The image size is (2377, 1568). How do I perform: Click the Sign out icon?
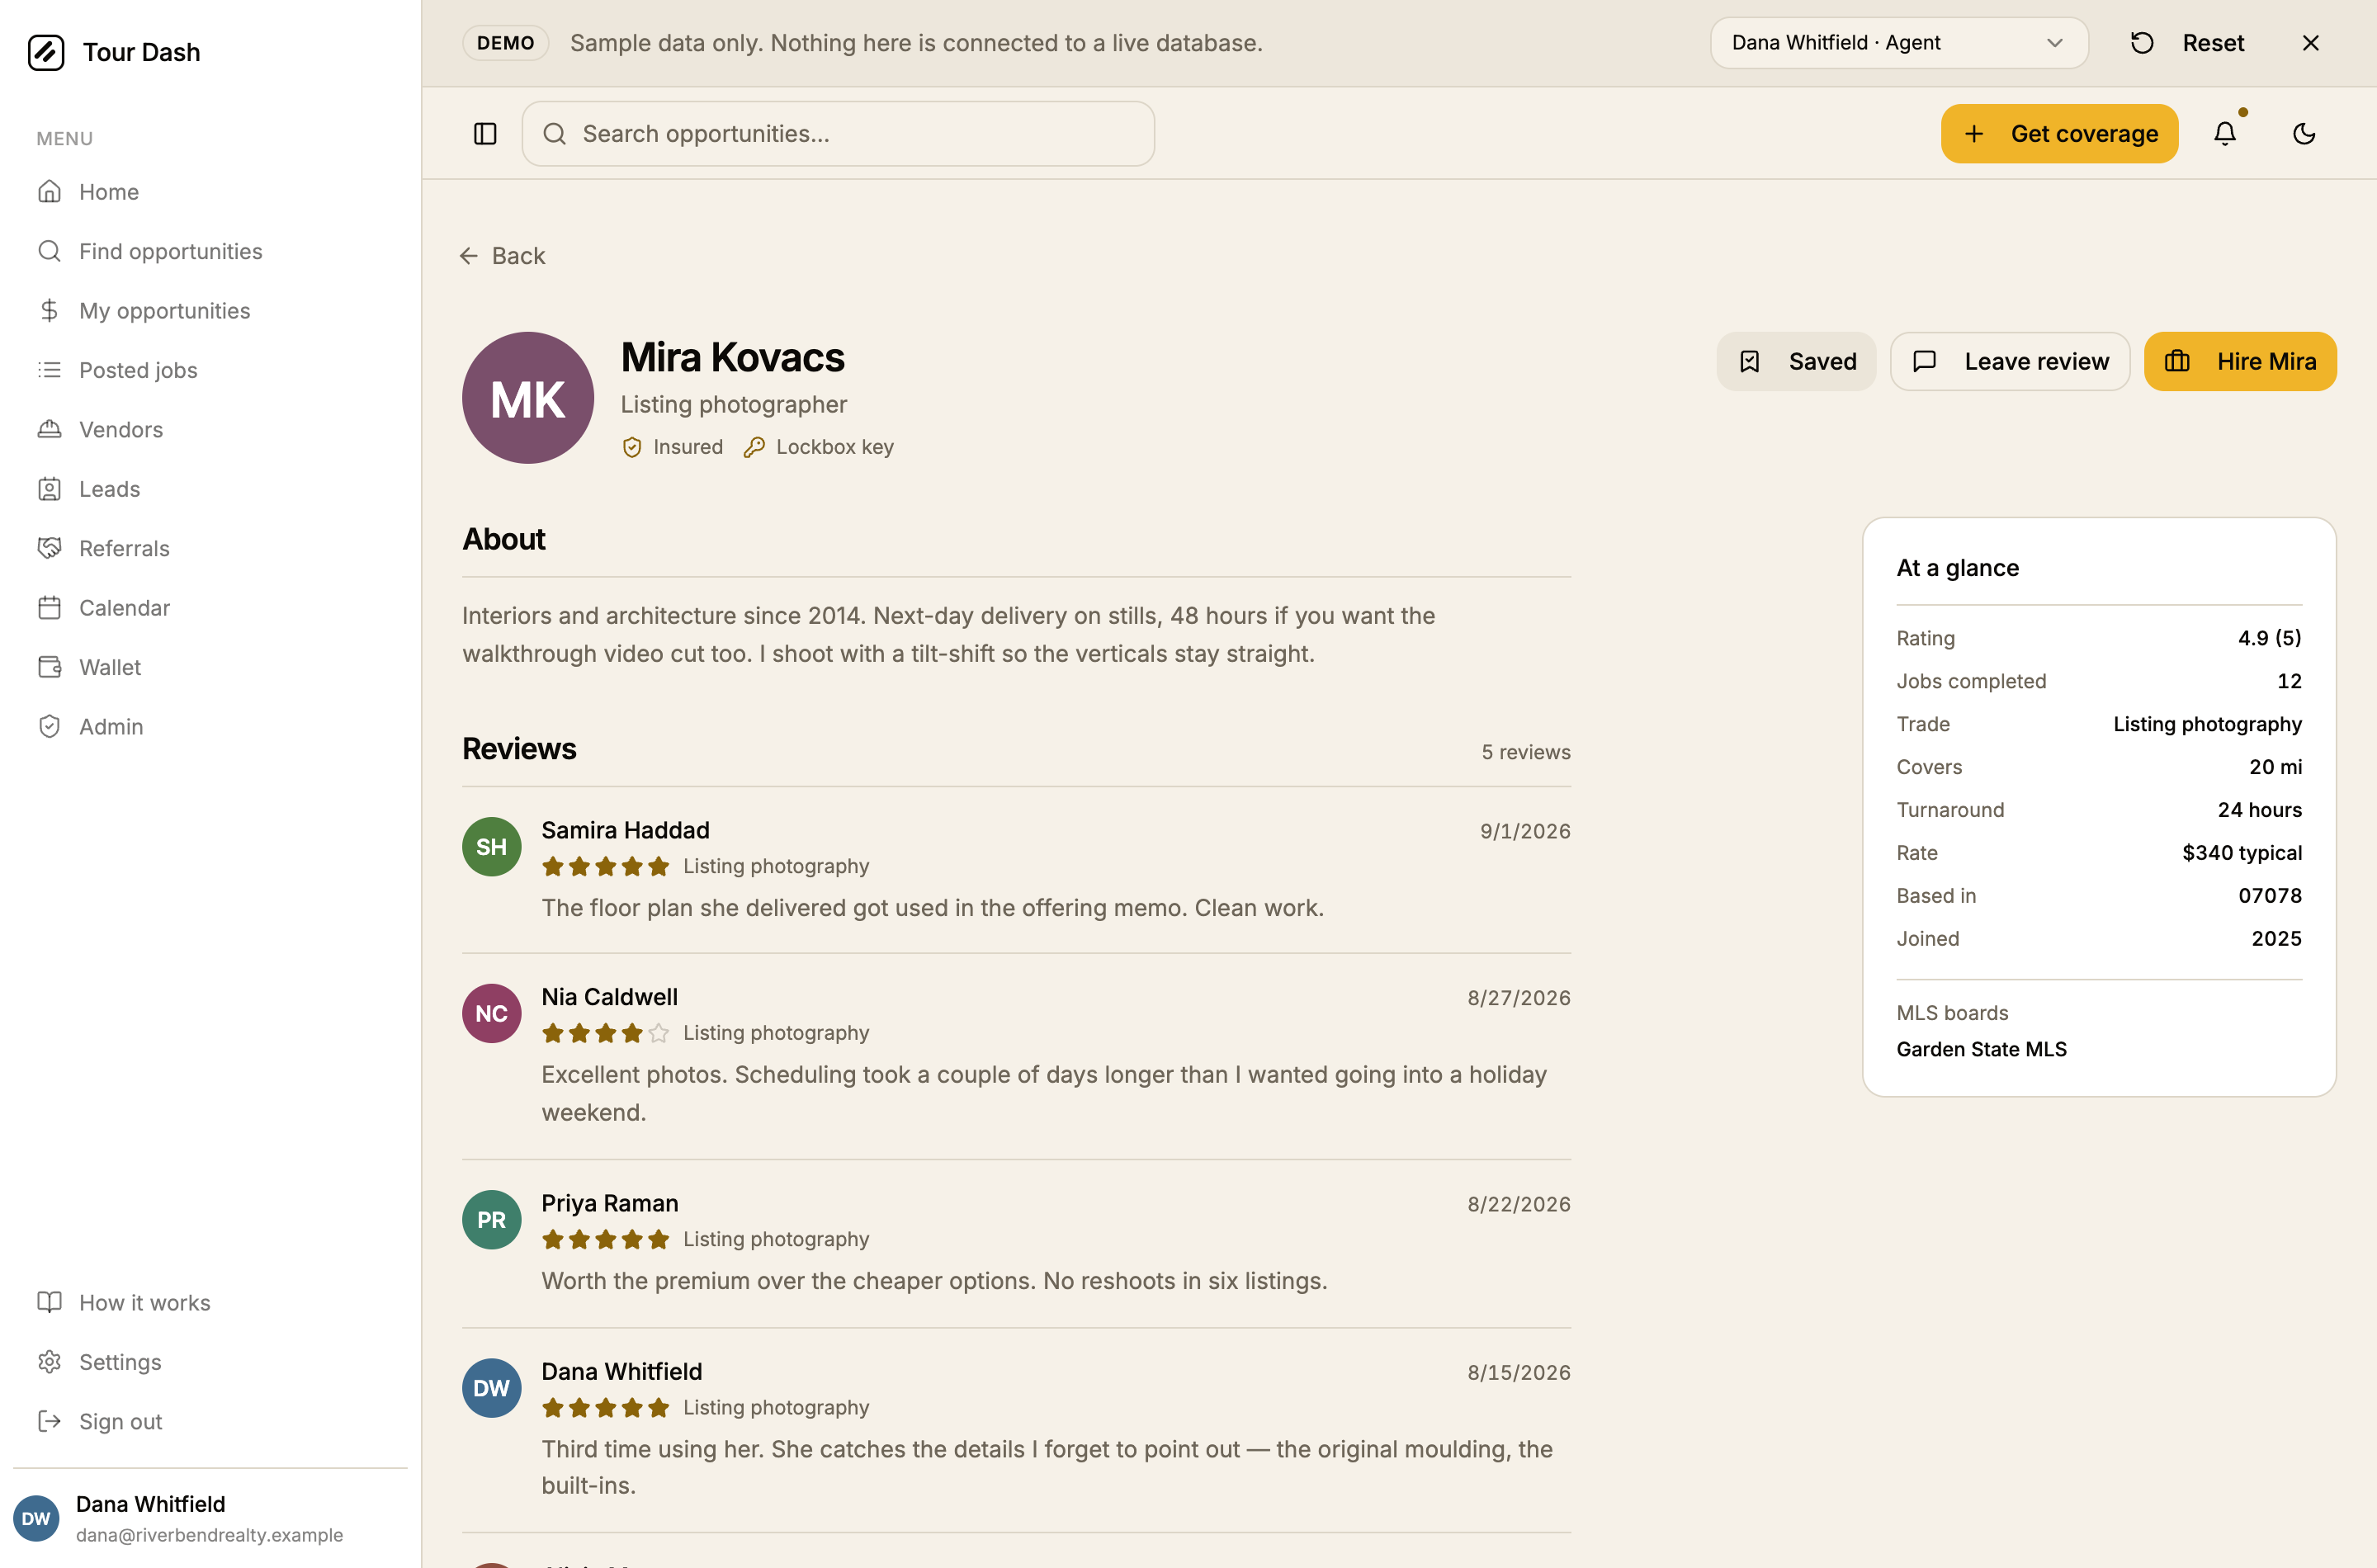point(49,1422)
